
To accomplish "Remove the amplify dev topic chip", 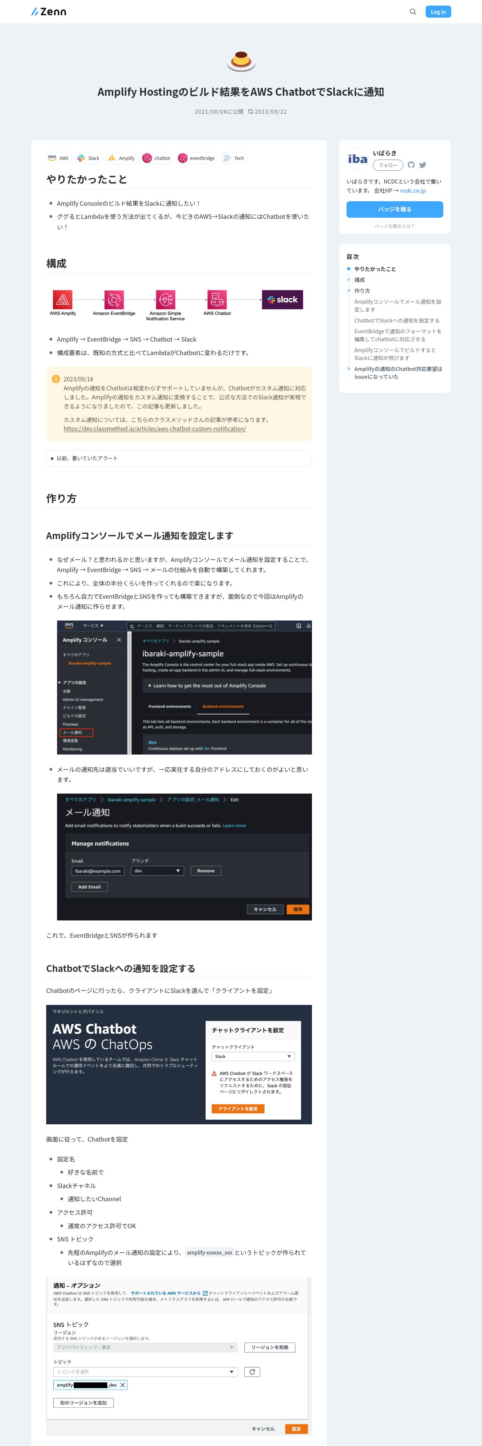I will (x=122, y=1385).
